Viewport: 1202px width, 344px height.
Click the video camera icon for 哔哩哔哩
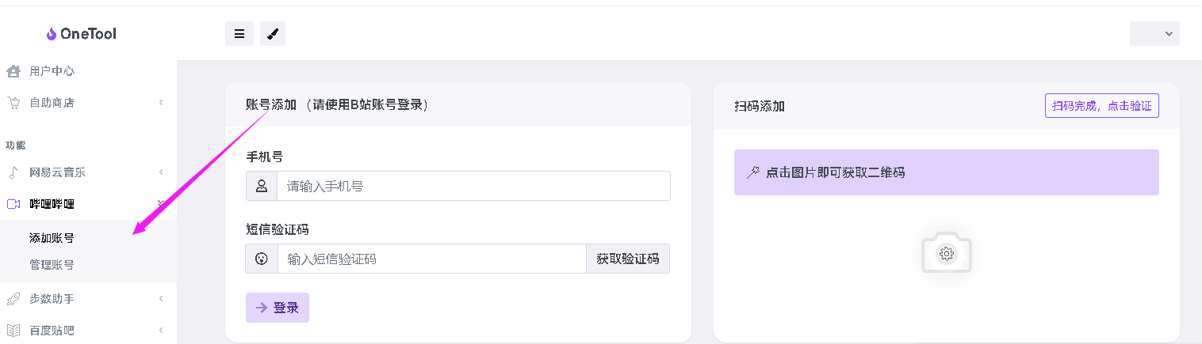point(13,204)
